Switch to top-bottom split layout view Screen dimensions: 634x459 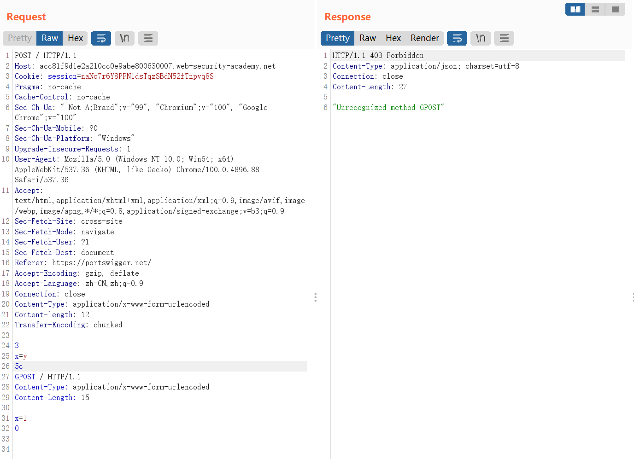pyautogui.click(x=595, y=9)
